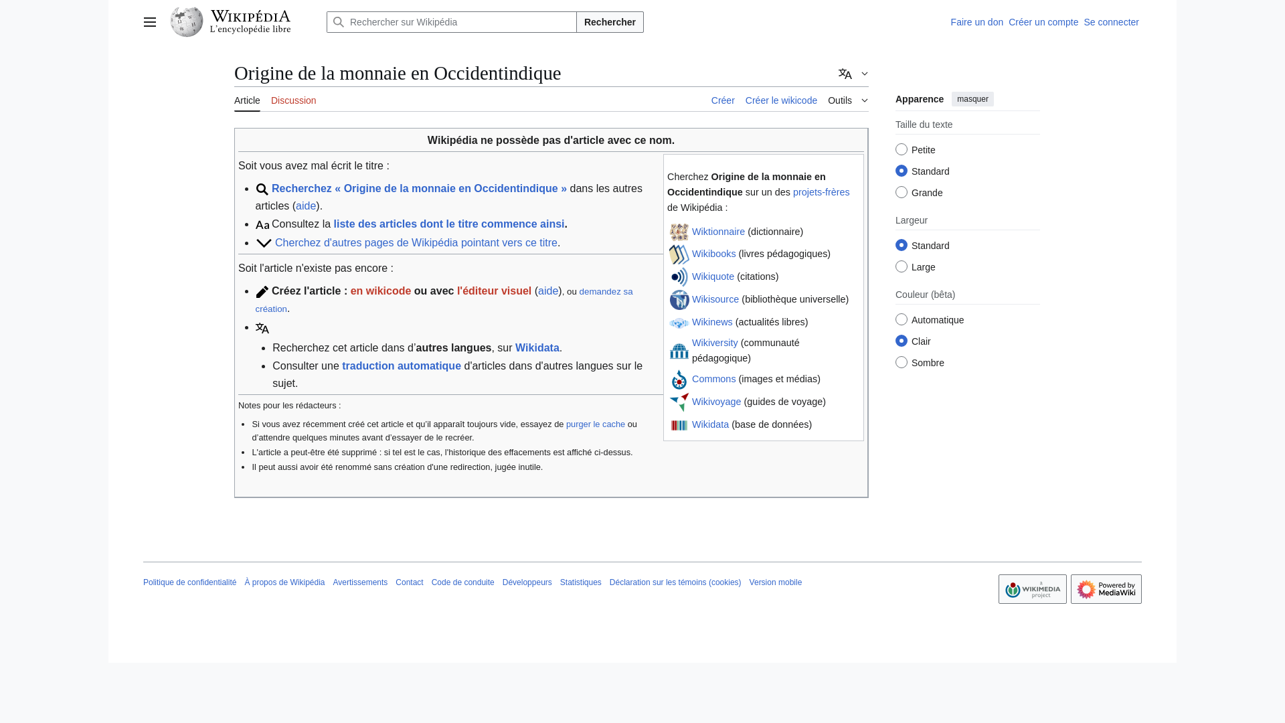The width and height of the screenshot is (1285, 723).
Task: Select Large width option
Action: [902, 266]
